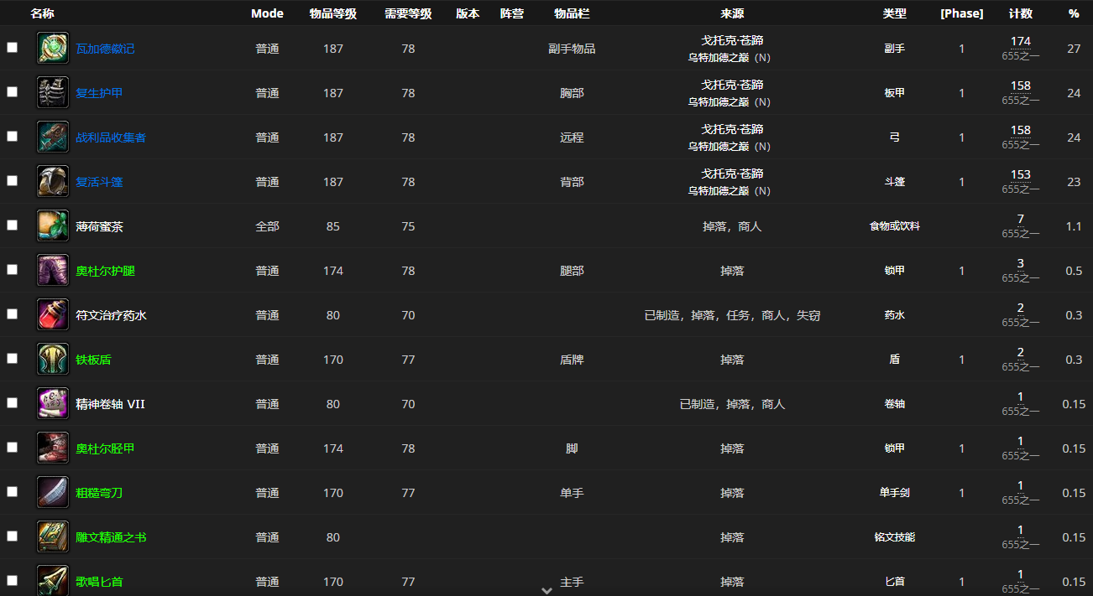
Task: Click the 战利品收集者 item icon
Action: [53, 137]
